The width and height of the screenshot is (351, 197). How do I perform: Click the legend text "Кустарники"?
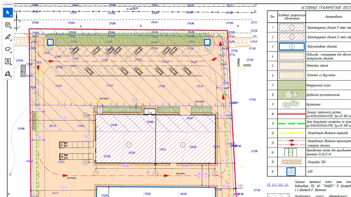click(314, 105)
